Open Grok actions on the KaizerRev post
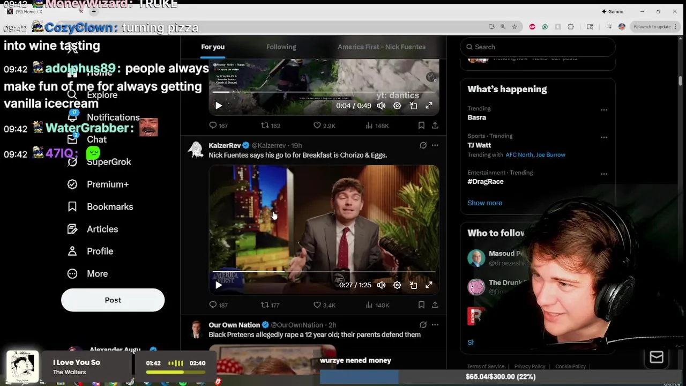686x386 pixels. point(423,145)
